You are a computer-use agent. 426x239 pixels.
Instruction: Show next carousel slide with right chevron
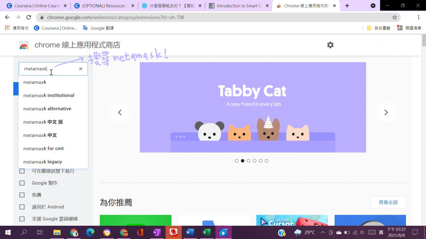(386, 112)
